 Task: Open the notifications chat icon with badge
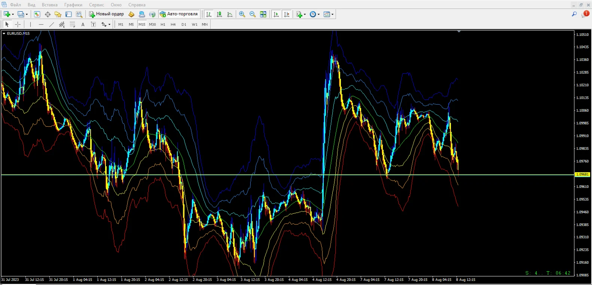pos(585,14)
